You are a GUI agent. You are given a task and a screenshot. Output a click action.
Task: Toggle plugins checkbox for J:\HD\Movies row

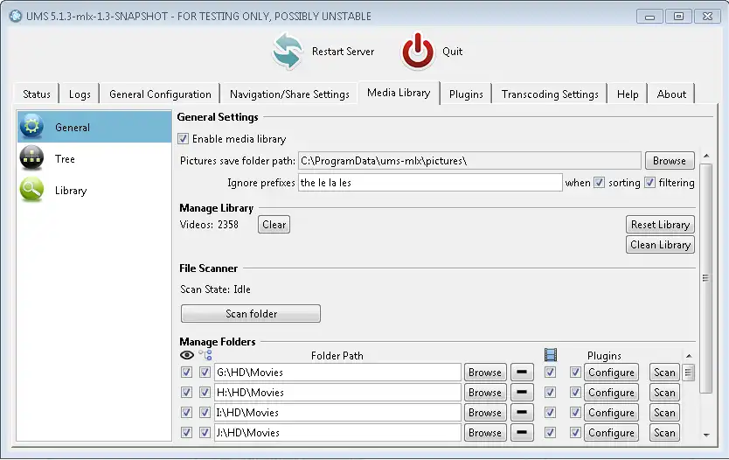(575, 433)
